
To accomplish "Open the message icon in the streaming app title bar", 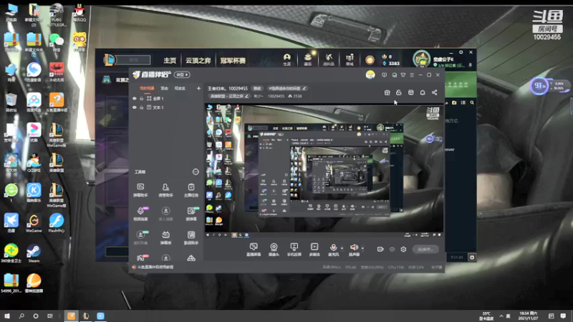I will 384,75.
